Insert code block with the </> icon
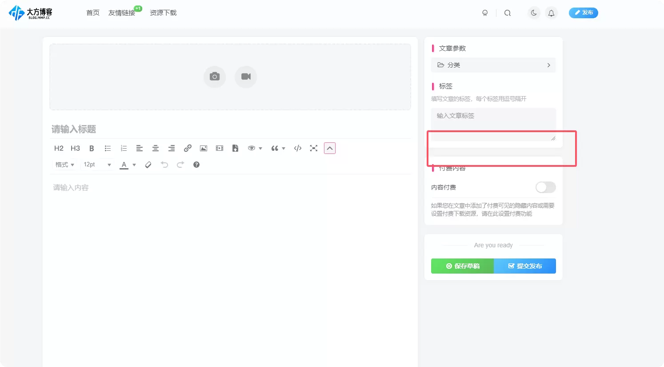Image resolution: width=664 pixels, height=367 pixels. [x=298, y=148]
